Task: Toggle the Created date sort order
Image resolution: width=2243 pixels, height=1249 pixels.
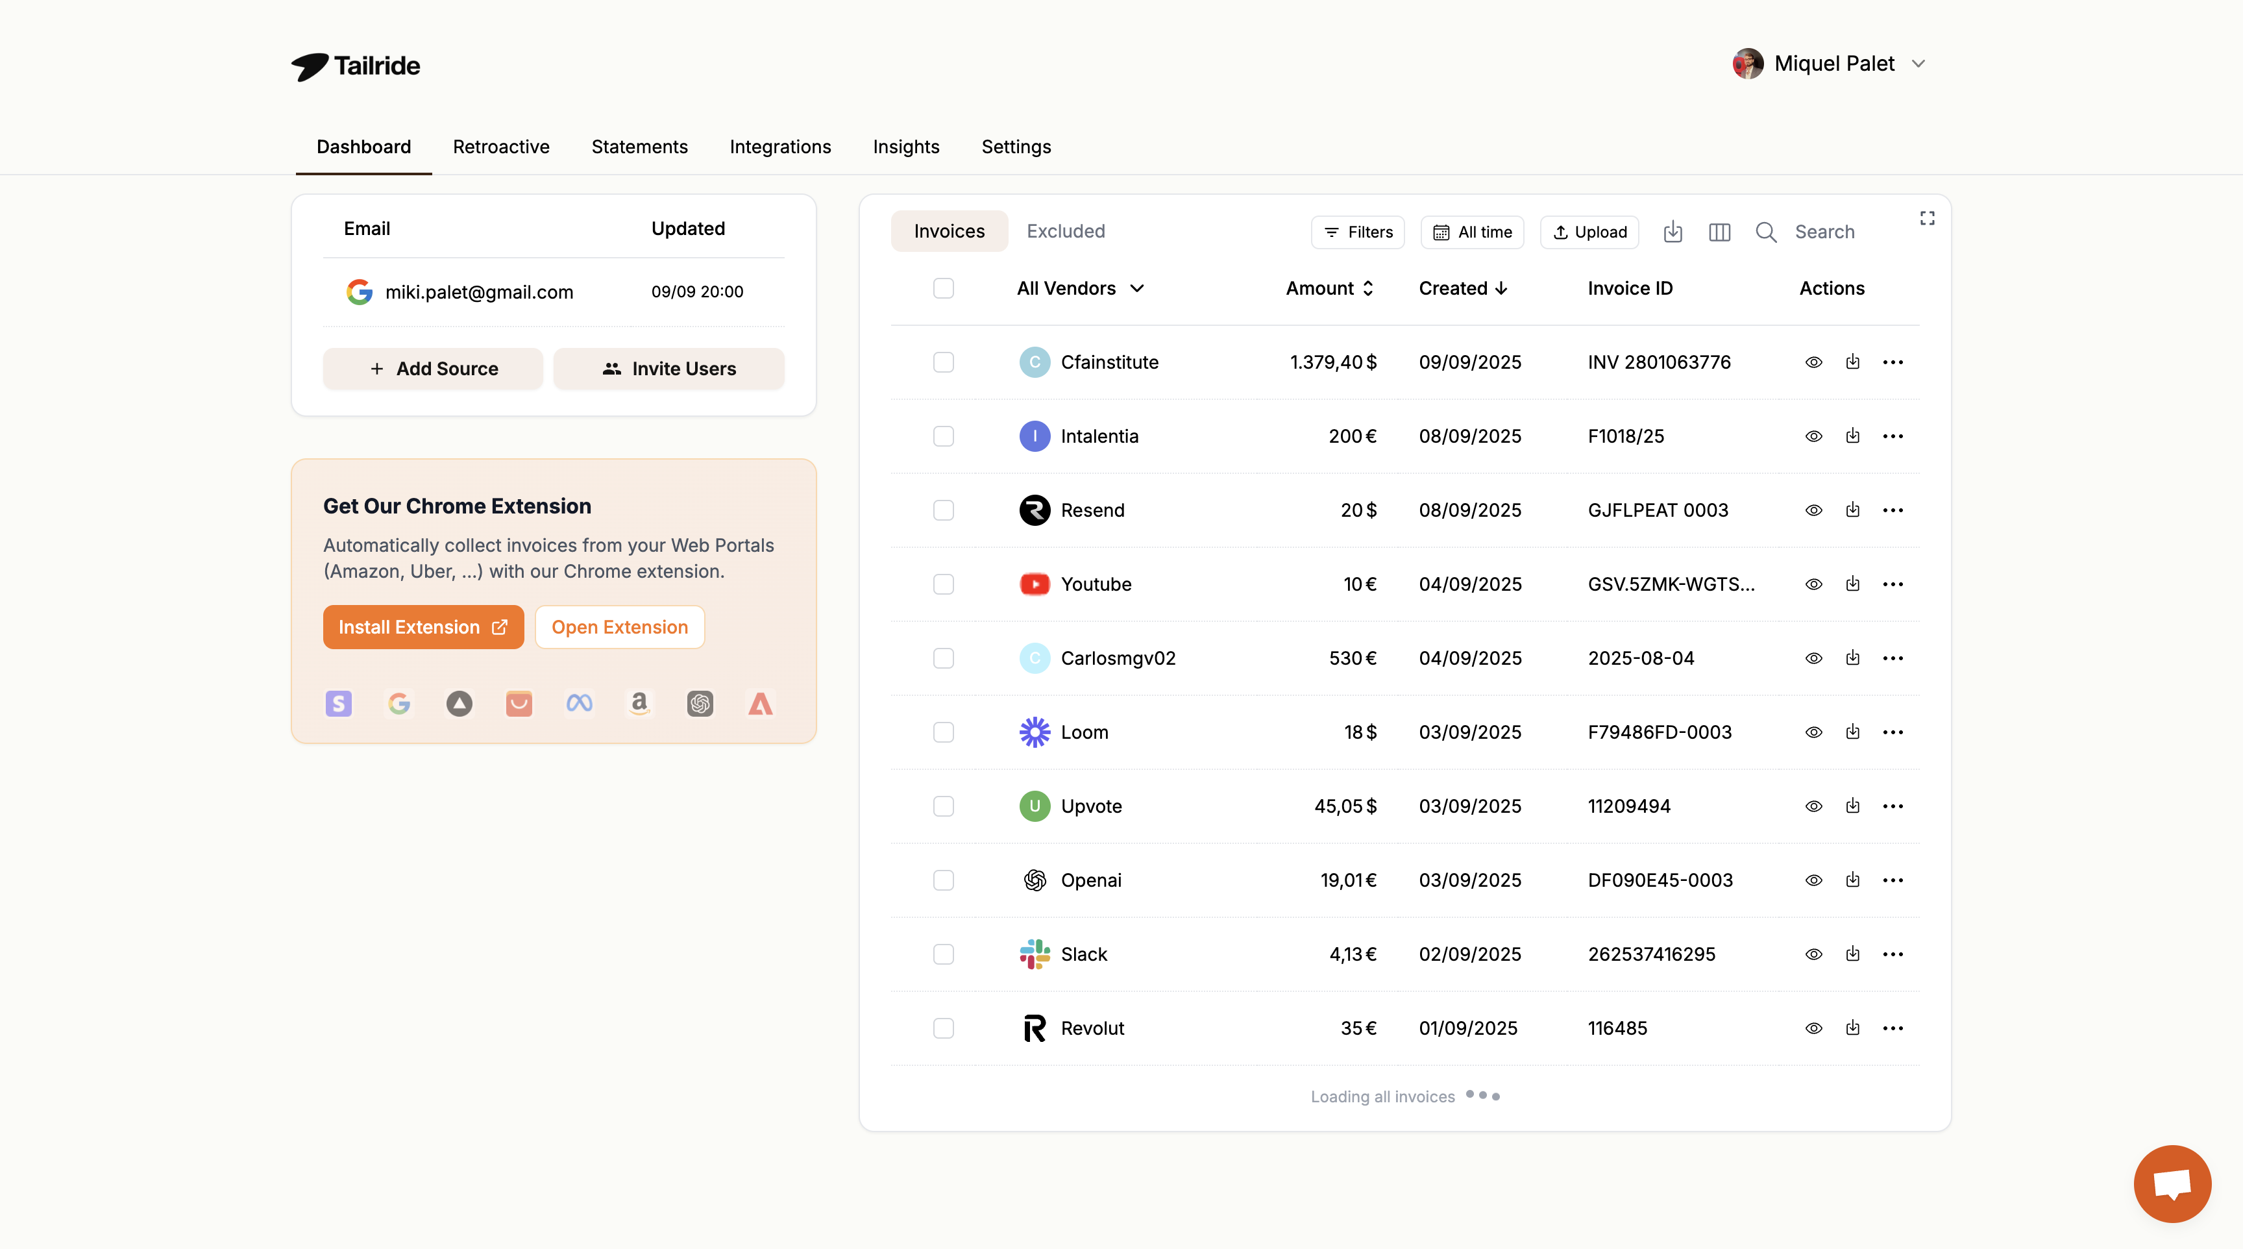Action: [x=1463, y=288]
